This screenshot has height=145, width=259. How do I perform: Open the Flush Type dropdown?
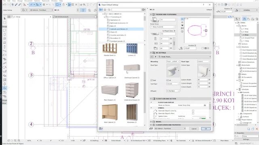click(x=204, y=62)
